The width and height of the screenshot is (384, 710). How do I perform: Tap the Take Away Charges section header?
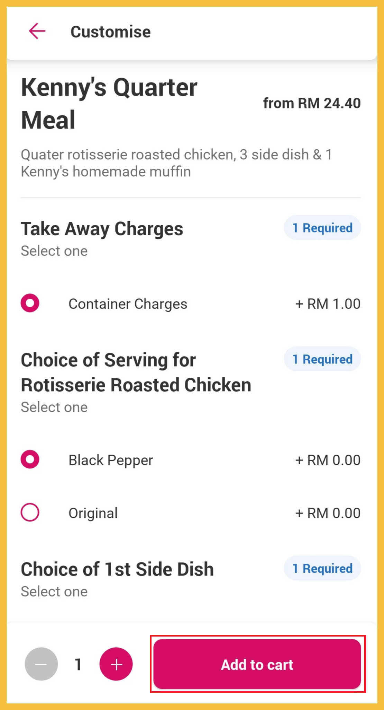(x=102, y=229)
